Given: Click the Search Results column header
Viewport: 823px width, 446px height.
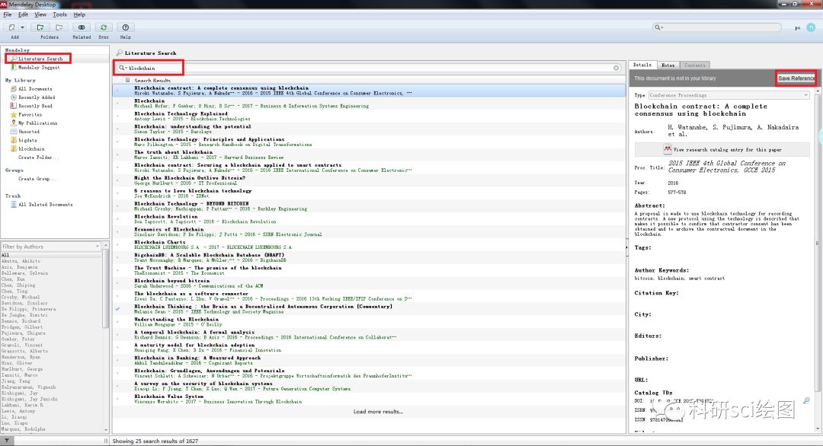Looking at the screenshot, I should point(152,81).
